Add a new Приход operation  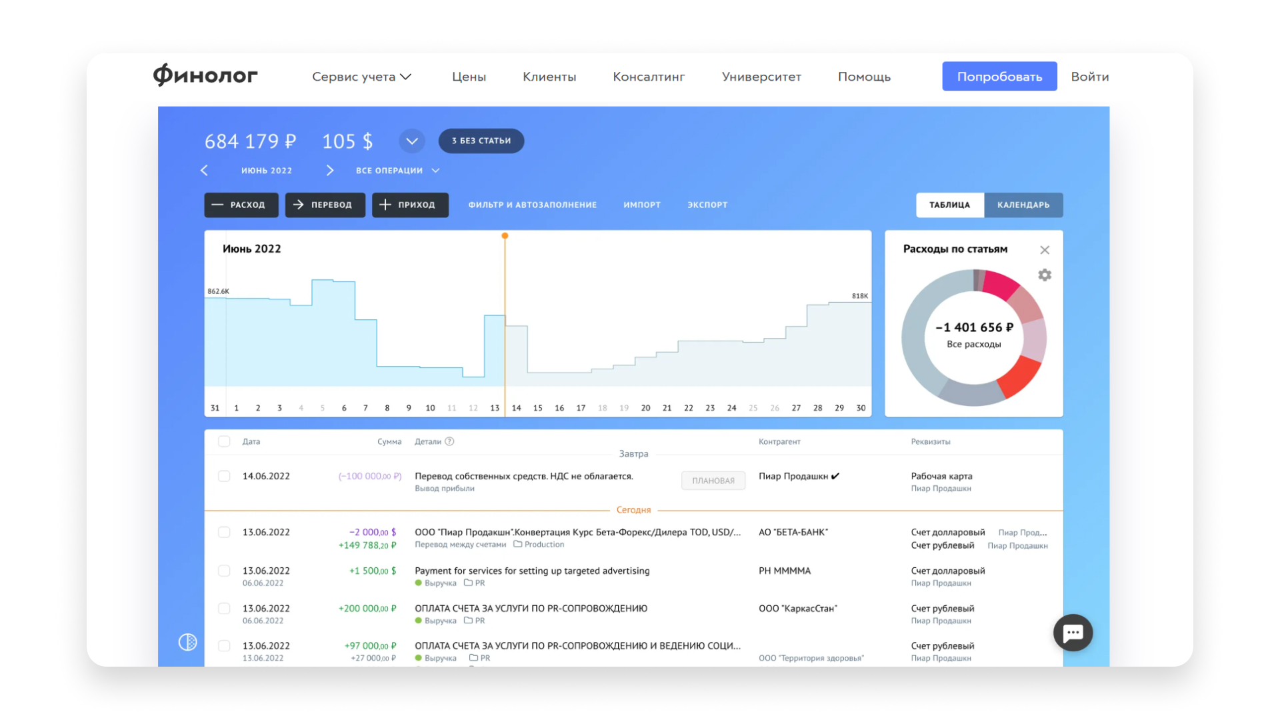pos(410,205)
